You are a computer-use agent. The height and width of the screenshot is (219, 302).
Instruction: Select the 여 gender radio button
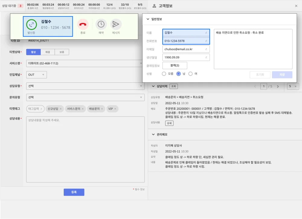190,73
